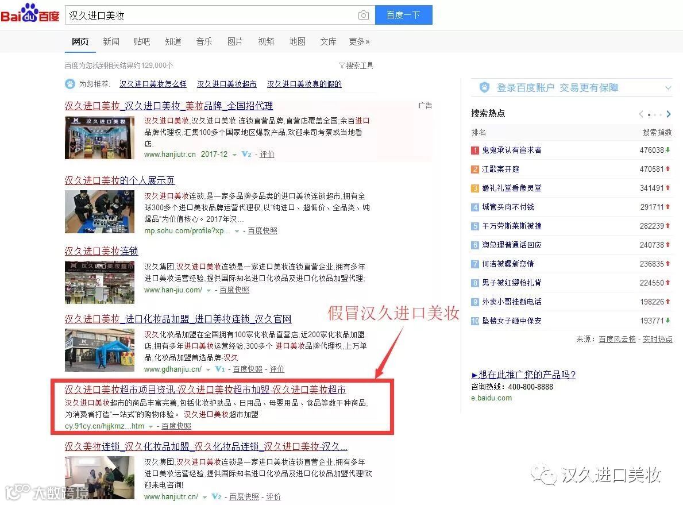Go to next page of 搜索热点

tap(669, 114)
